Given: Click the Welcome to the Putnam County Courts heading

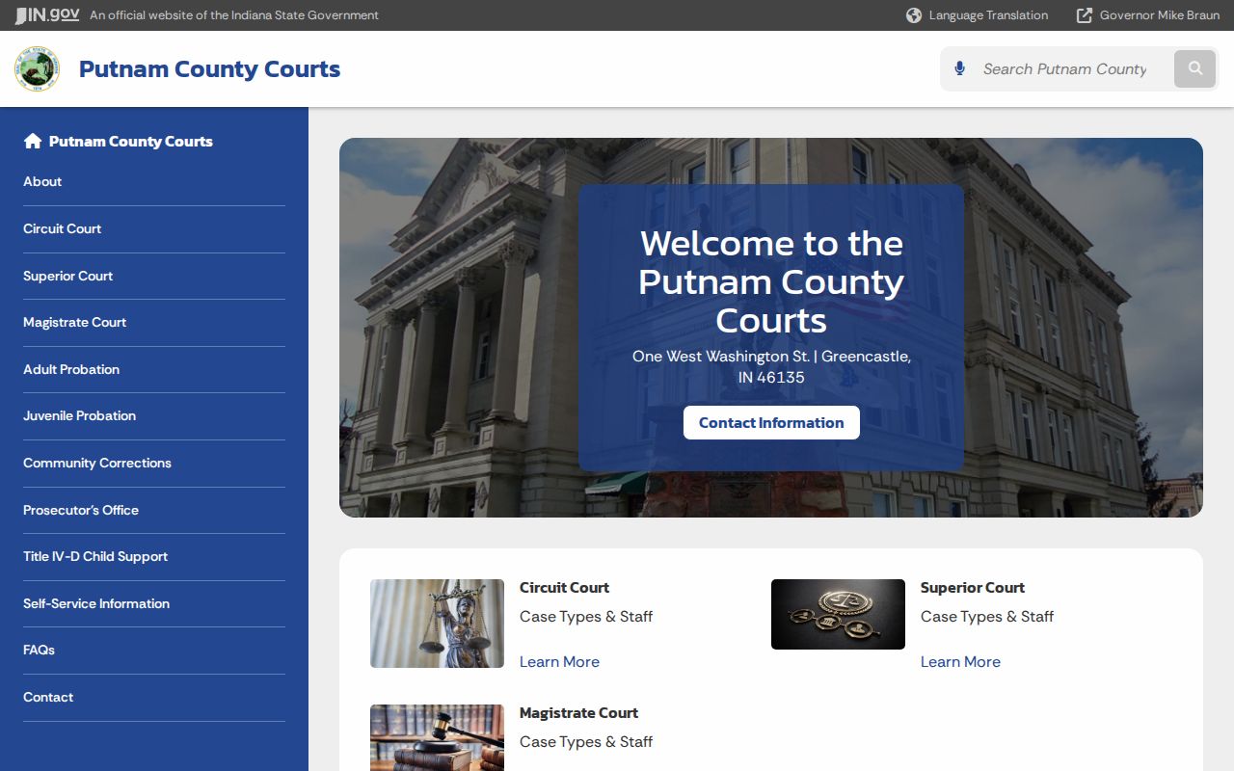Looking at the screenshot, I should [771, 281].
